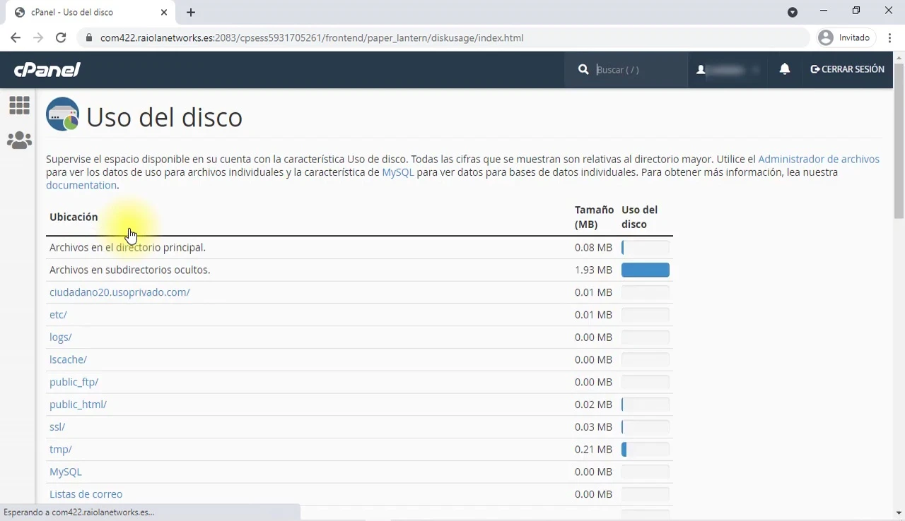This screenshot has width=905, height=521.
Task: Select text Archivos en subdirectorios ocultos.
Action: tap(130, 270)
